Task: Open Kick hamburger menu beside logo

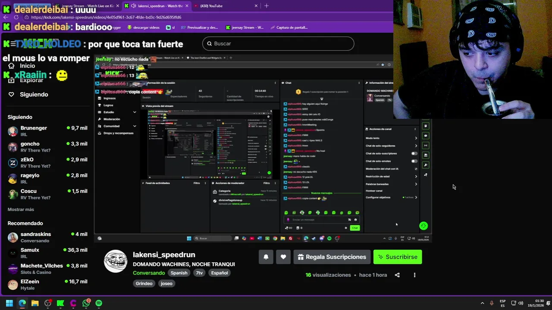Action: tap(13, 44)
